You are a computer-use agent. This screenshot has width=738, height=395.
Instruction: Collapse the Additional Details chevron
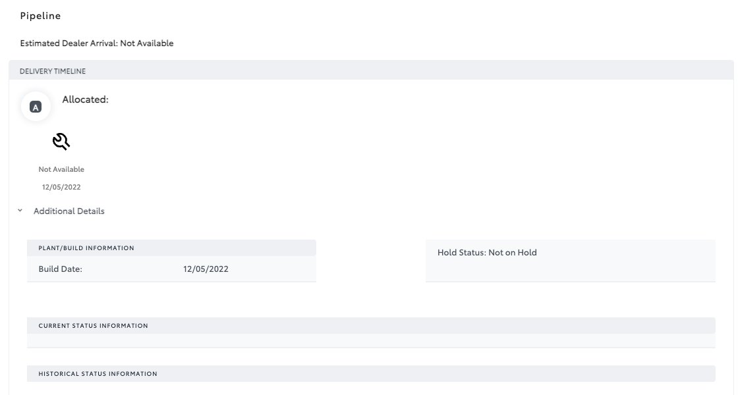[x=20, y=211]
